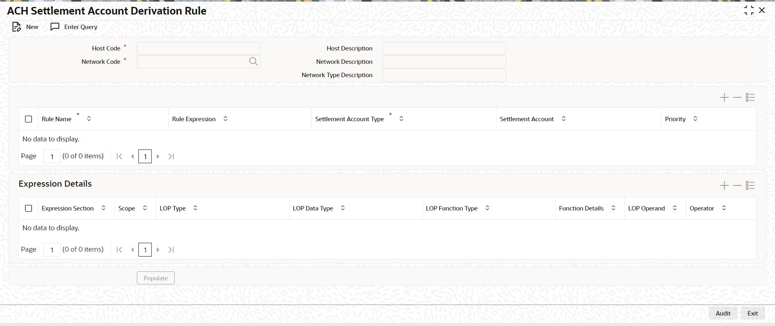Click the Enter Query toolbar label
The height and width of the screenshot is (326, 775).
[x=81, y=27]
